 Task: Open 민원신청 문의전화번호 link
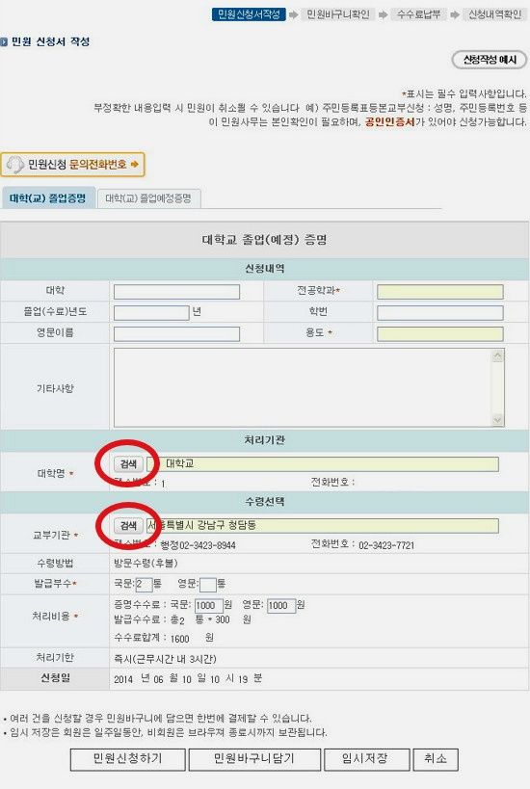[73, 165]
